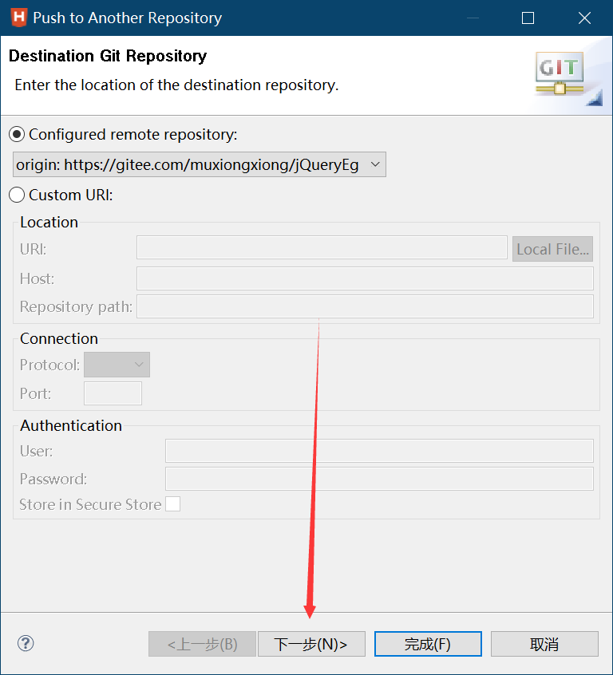
Task: Cancel with the 取消 button
Action: pyautogui.click(x=544, y=644)
